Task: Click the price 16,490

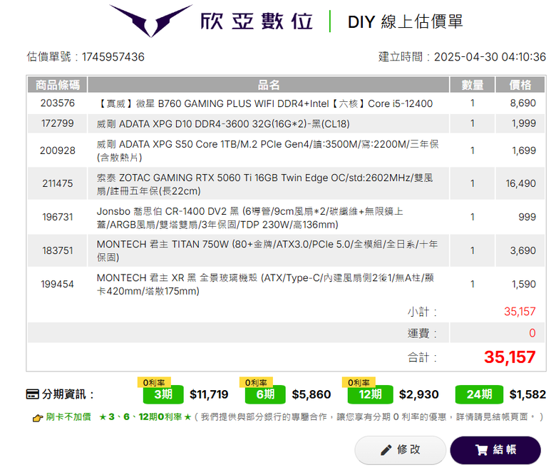Action: pos(520,183)
